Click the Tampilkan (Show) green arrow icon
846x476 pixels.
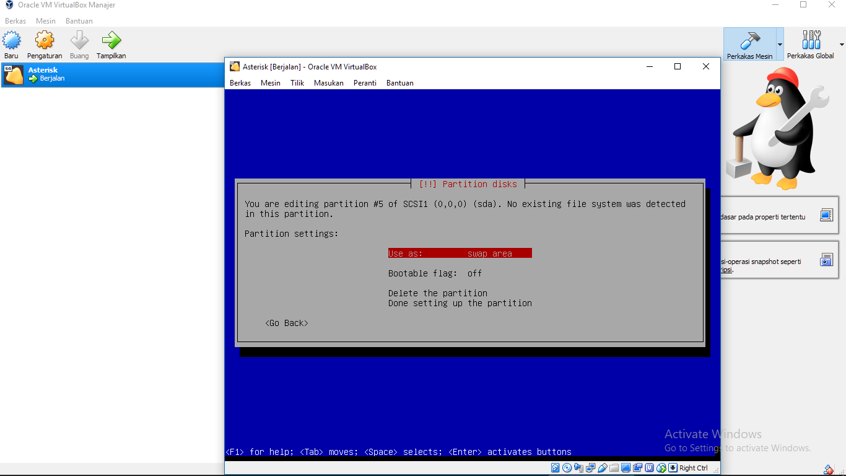[x=111, y=41]
